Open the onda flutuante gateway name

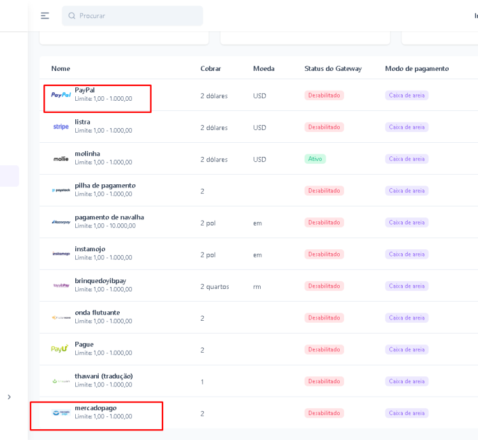tap(98, 312)
